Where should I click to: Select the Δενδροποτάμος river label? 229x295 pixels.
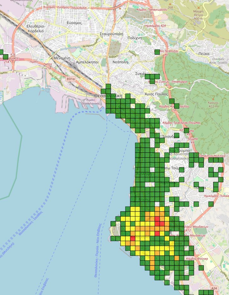pyautogui.click(x=70, y=48)
